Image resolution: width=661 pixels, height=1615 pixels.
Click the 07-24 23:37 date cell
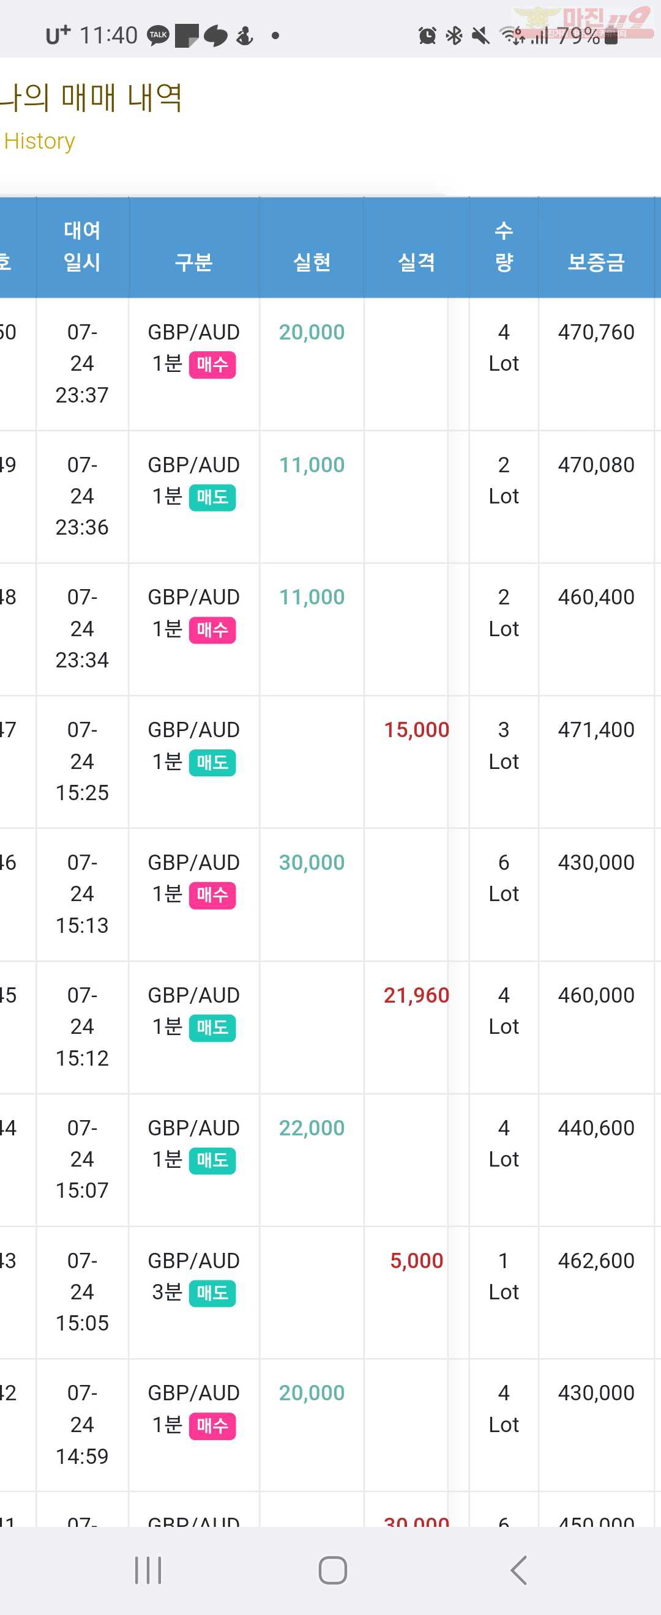click(82, 363)
